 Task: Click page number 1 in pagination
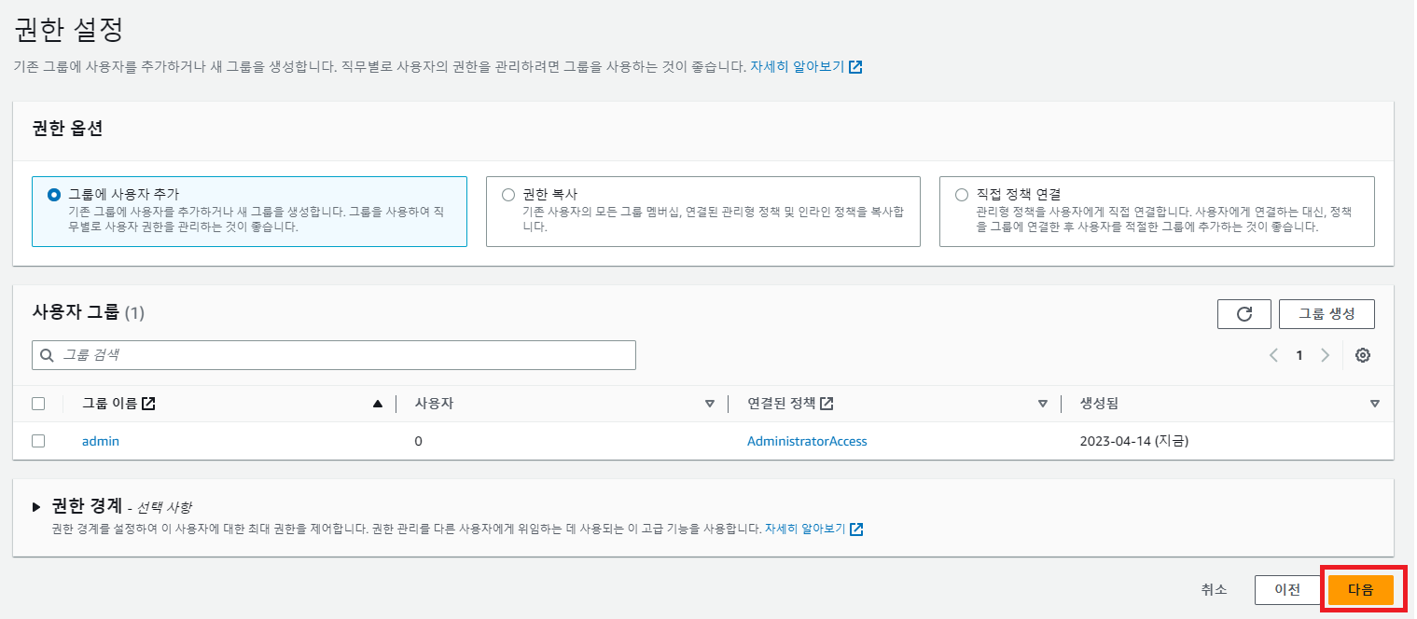(1299, 355)
